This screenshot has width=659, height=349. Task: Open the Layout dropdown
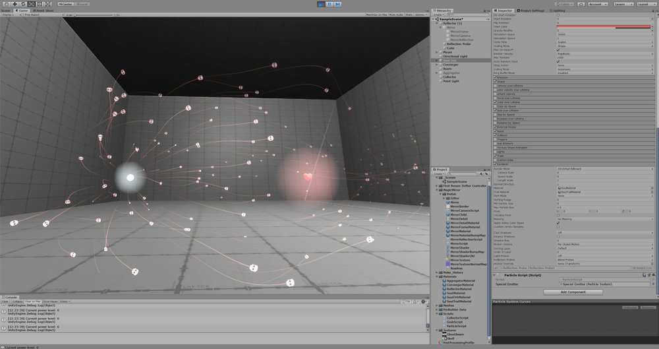point(646,4)
